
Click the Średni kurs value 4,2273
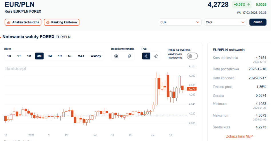tap(261, 127)
